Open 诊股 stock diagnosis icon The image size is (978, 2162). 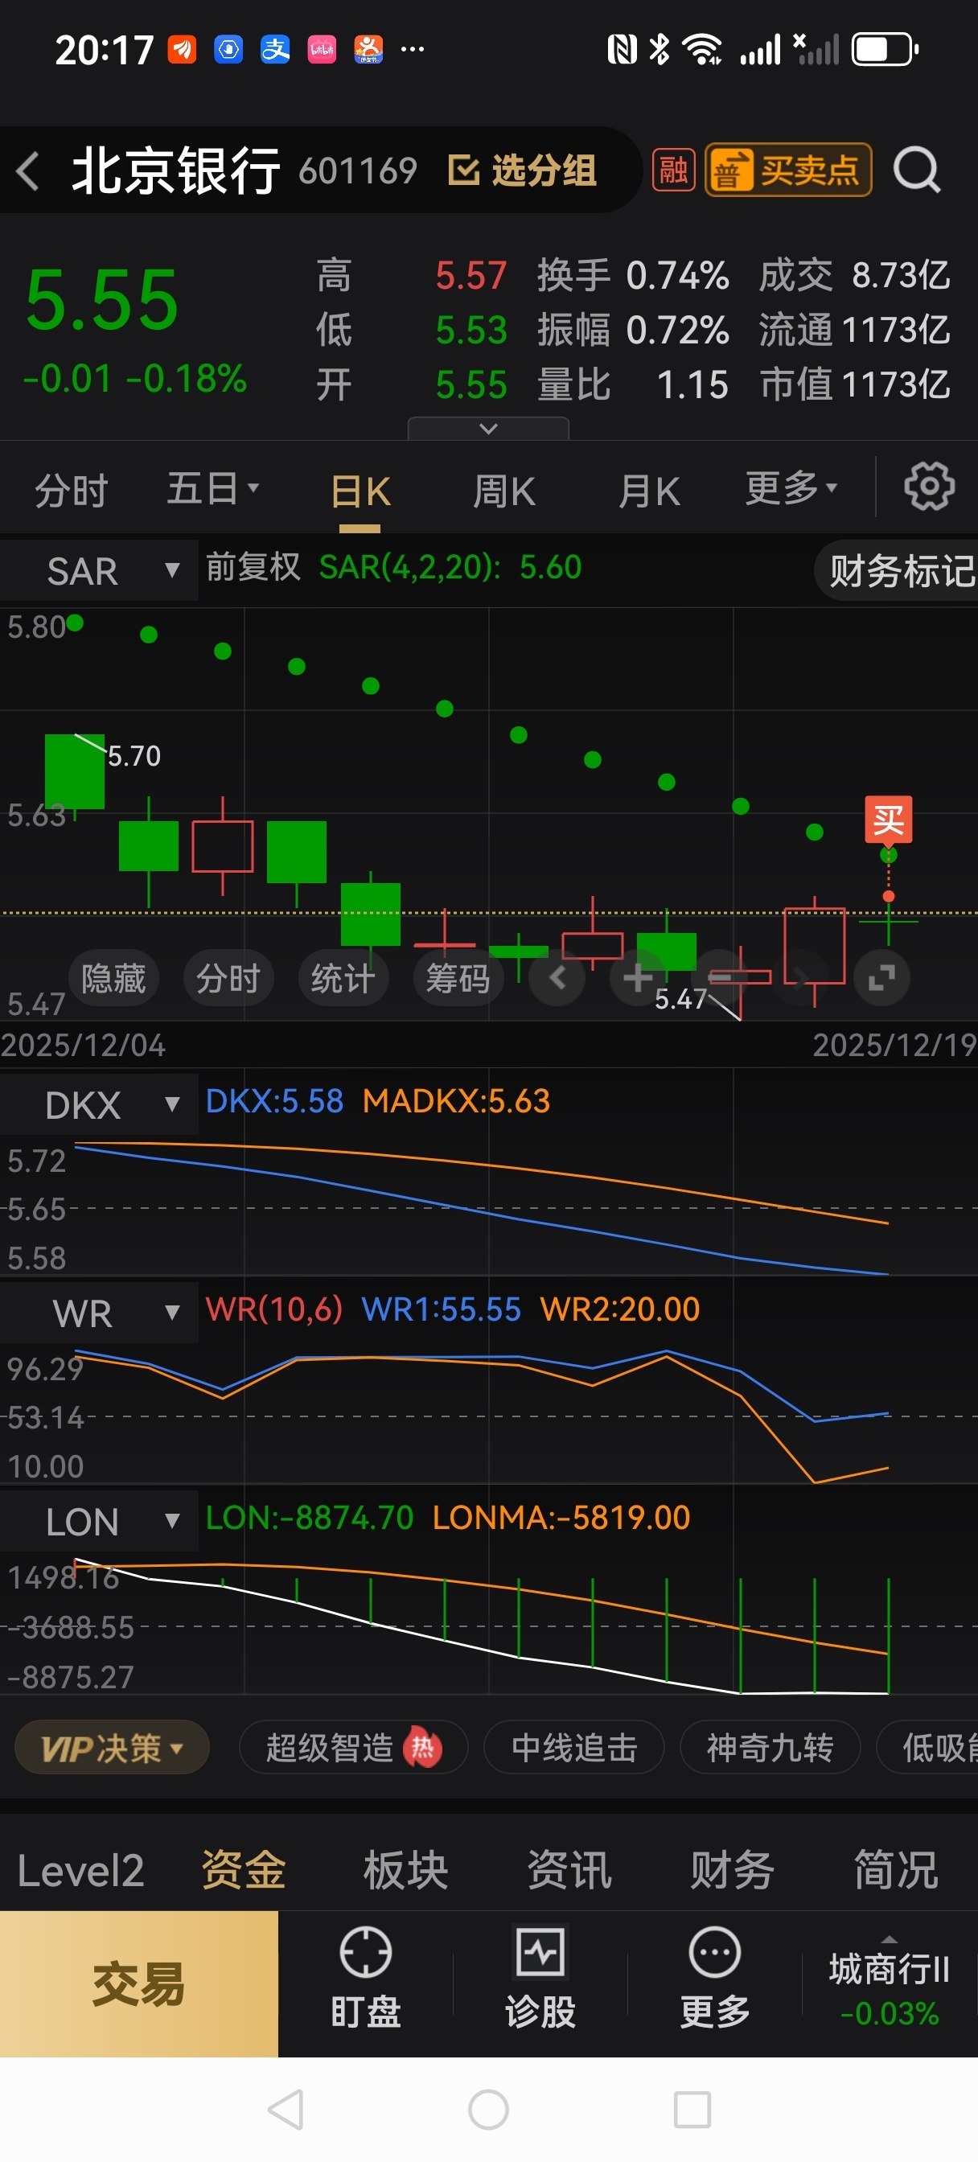coord(540,1977)
